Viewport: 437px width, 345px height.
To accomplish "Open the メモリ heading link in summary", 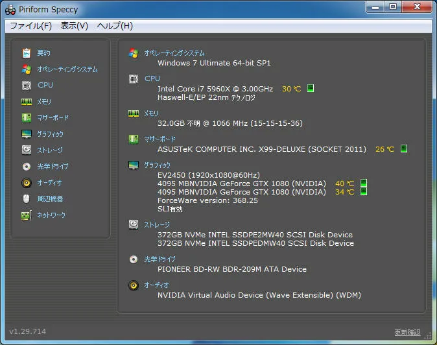I will (151, 113).
